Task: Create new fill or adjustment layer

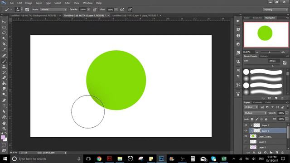Action: pos(266,153)
